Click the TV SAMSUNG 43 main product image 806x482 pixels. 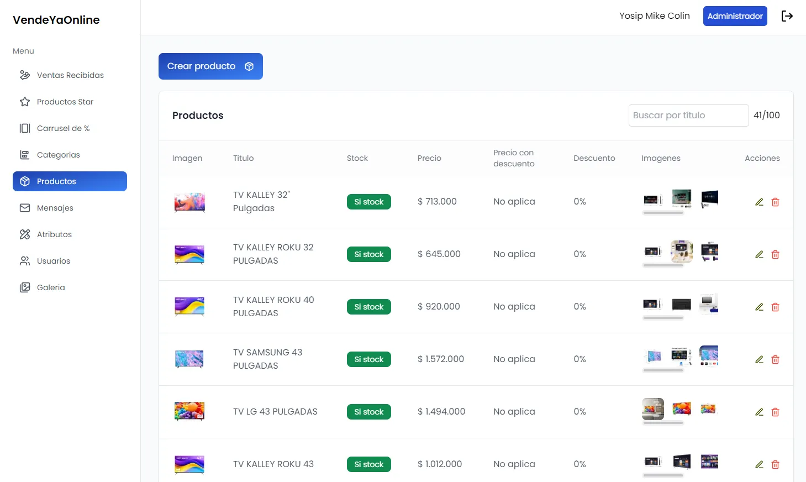pyautogui.click(x=189, y=359)
